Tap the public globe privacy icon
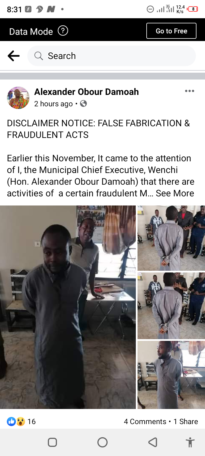The width and height of the screenshot is (205, 456). (83, 103)
